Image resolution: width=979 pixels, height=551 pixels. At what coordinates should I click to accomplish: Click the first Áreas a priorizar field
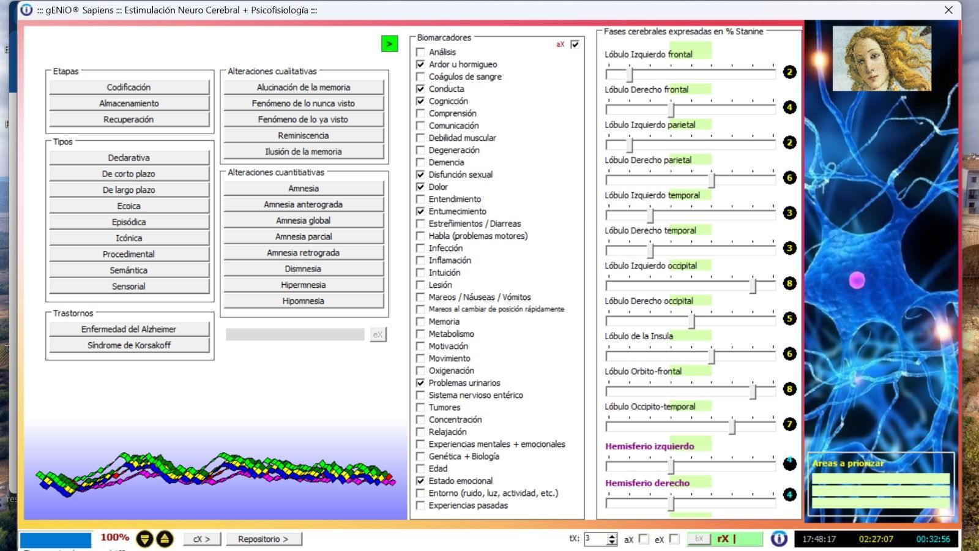pyautogui.click(x=880, y=478)
